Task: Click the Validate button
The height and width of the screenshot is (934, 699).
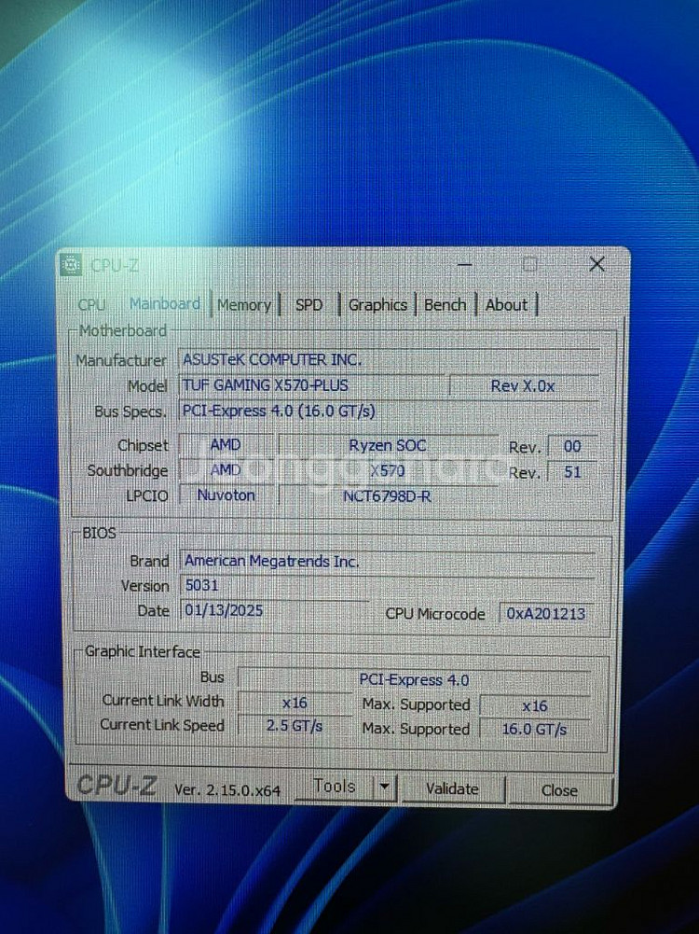Action: [x=452, y=789]
